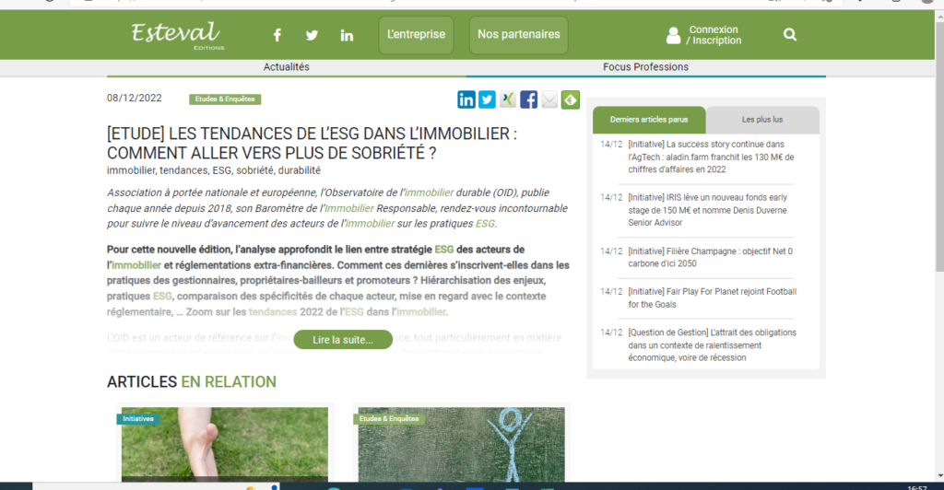Share the article on Xing

tap(508, 99)
